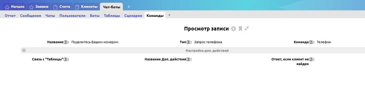Open the Начало tab
Screen dimensions: 365x106
15,7
